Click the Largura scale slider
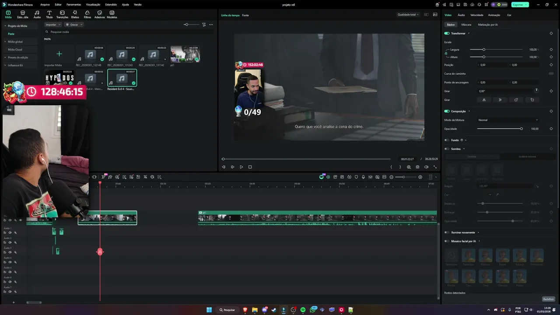 point(496,49)
